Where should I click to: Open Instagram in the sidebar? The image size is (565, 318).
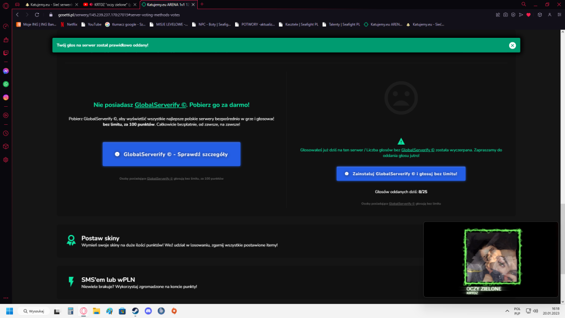[x=6, y=98]
